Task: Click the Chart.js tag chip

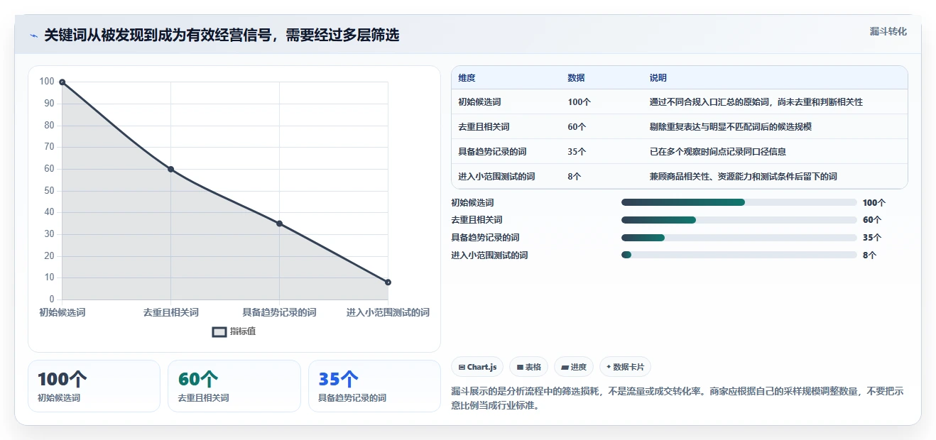Action: 477,367
